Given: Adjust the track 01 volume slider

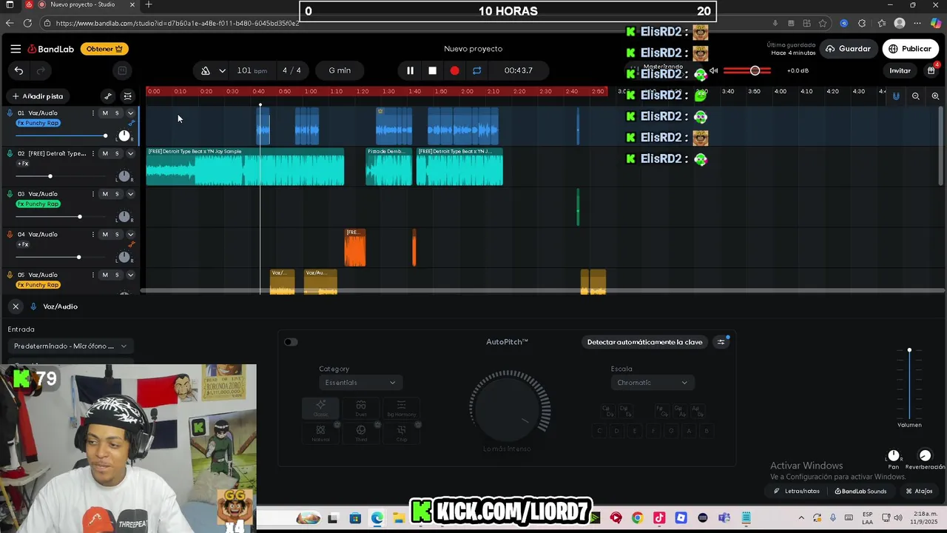Looking at the screenshot, I should click(x=61, y=136).
